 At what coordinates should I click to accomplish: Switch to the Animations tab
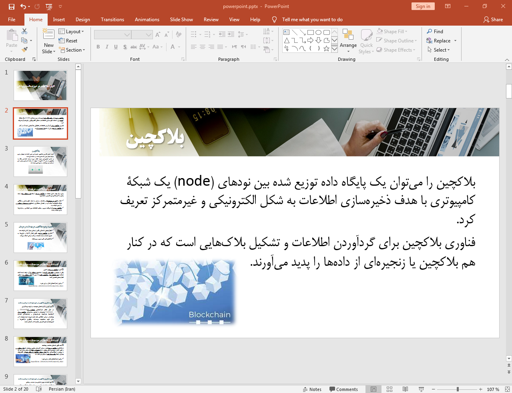[147, 19]
